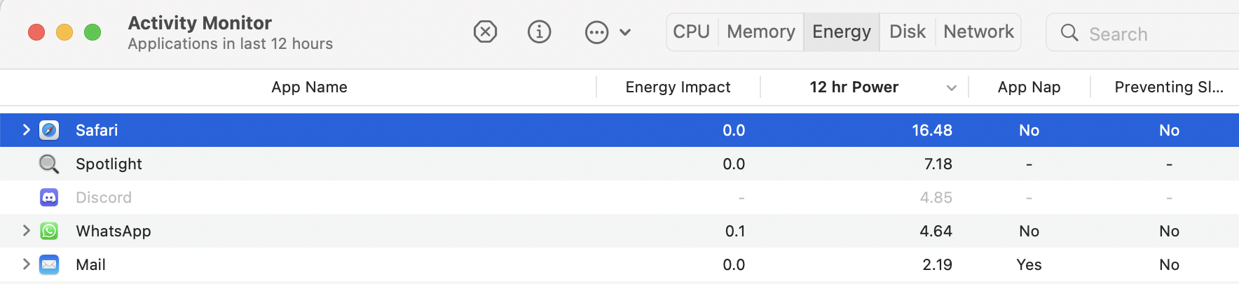Expand the WhatsApp row disclosure chevron
Image resolution: width=1239 pixels, height=284 pixels.
tap(26, 230)
